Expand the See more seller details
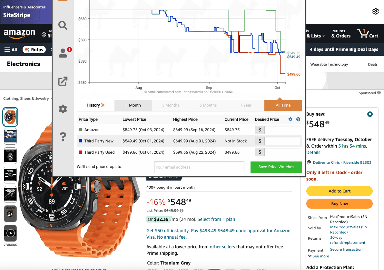Screen dimensions: 384x270 (319, 256)
